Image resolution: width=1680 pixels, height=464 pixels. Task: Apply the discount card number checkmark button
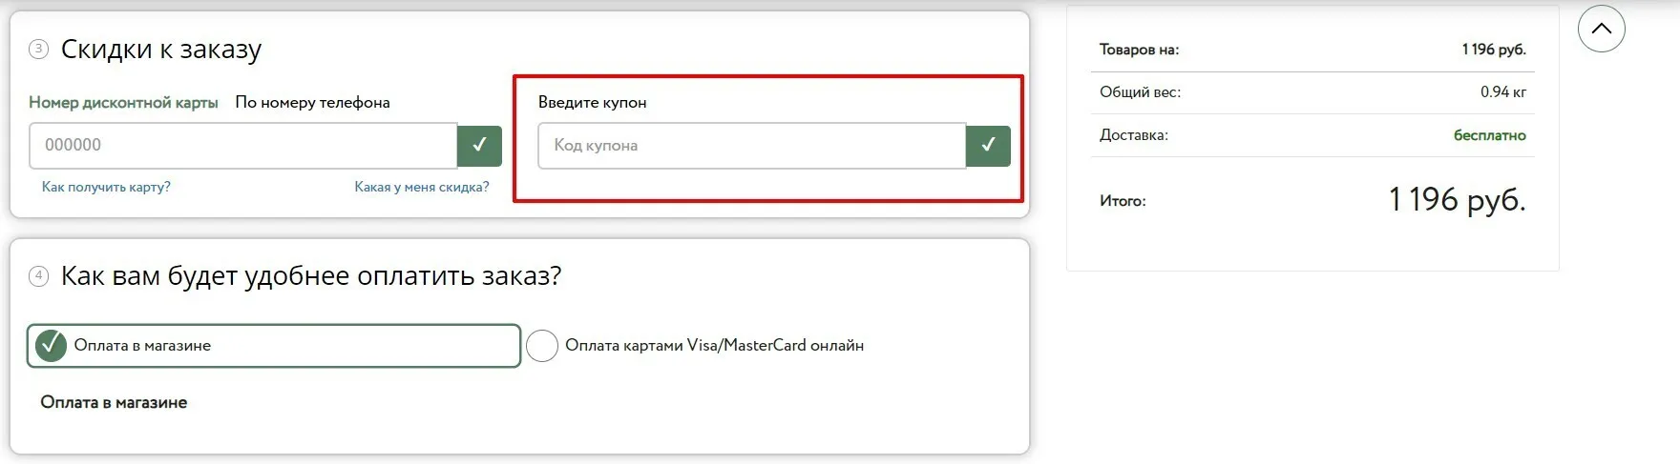pyautogui.click(x=479, y=145)
